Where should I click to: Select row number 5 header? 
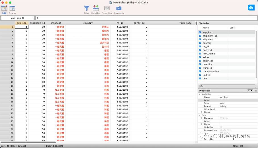(x=7, y=43)
